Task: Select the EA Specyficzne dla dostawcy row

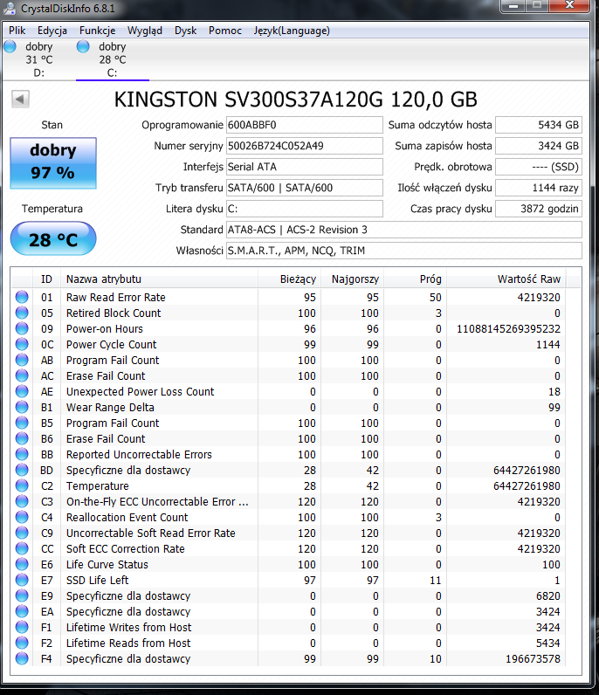Action: pos(289,611)
